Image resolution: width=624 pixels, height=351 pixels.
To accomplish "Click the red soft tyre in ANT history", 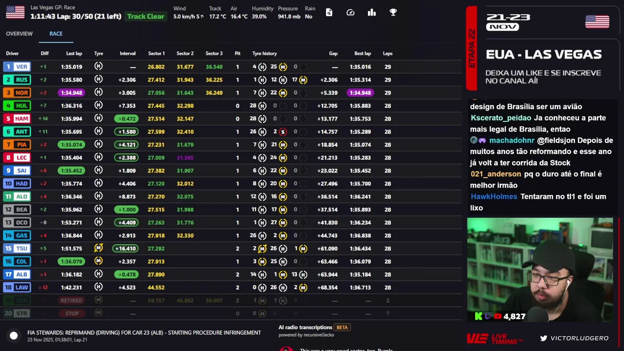I will [x=283, y=132].
